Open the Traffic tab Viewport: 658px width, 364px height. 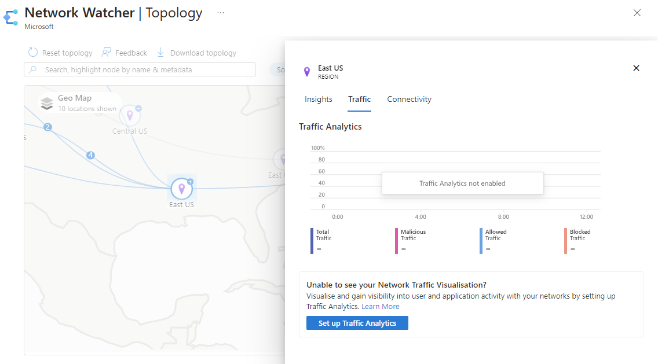(x=359, y=100)
